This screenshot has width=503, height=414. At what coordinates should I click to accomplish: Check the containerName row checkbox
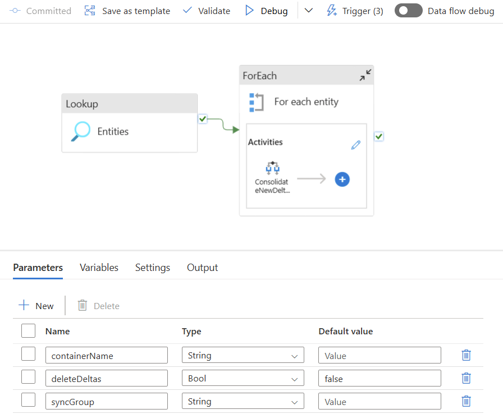click(x=28, y=355)
